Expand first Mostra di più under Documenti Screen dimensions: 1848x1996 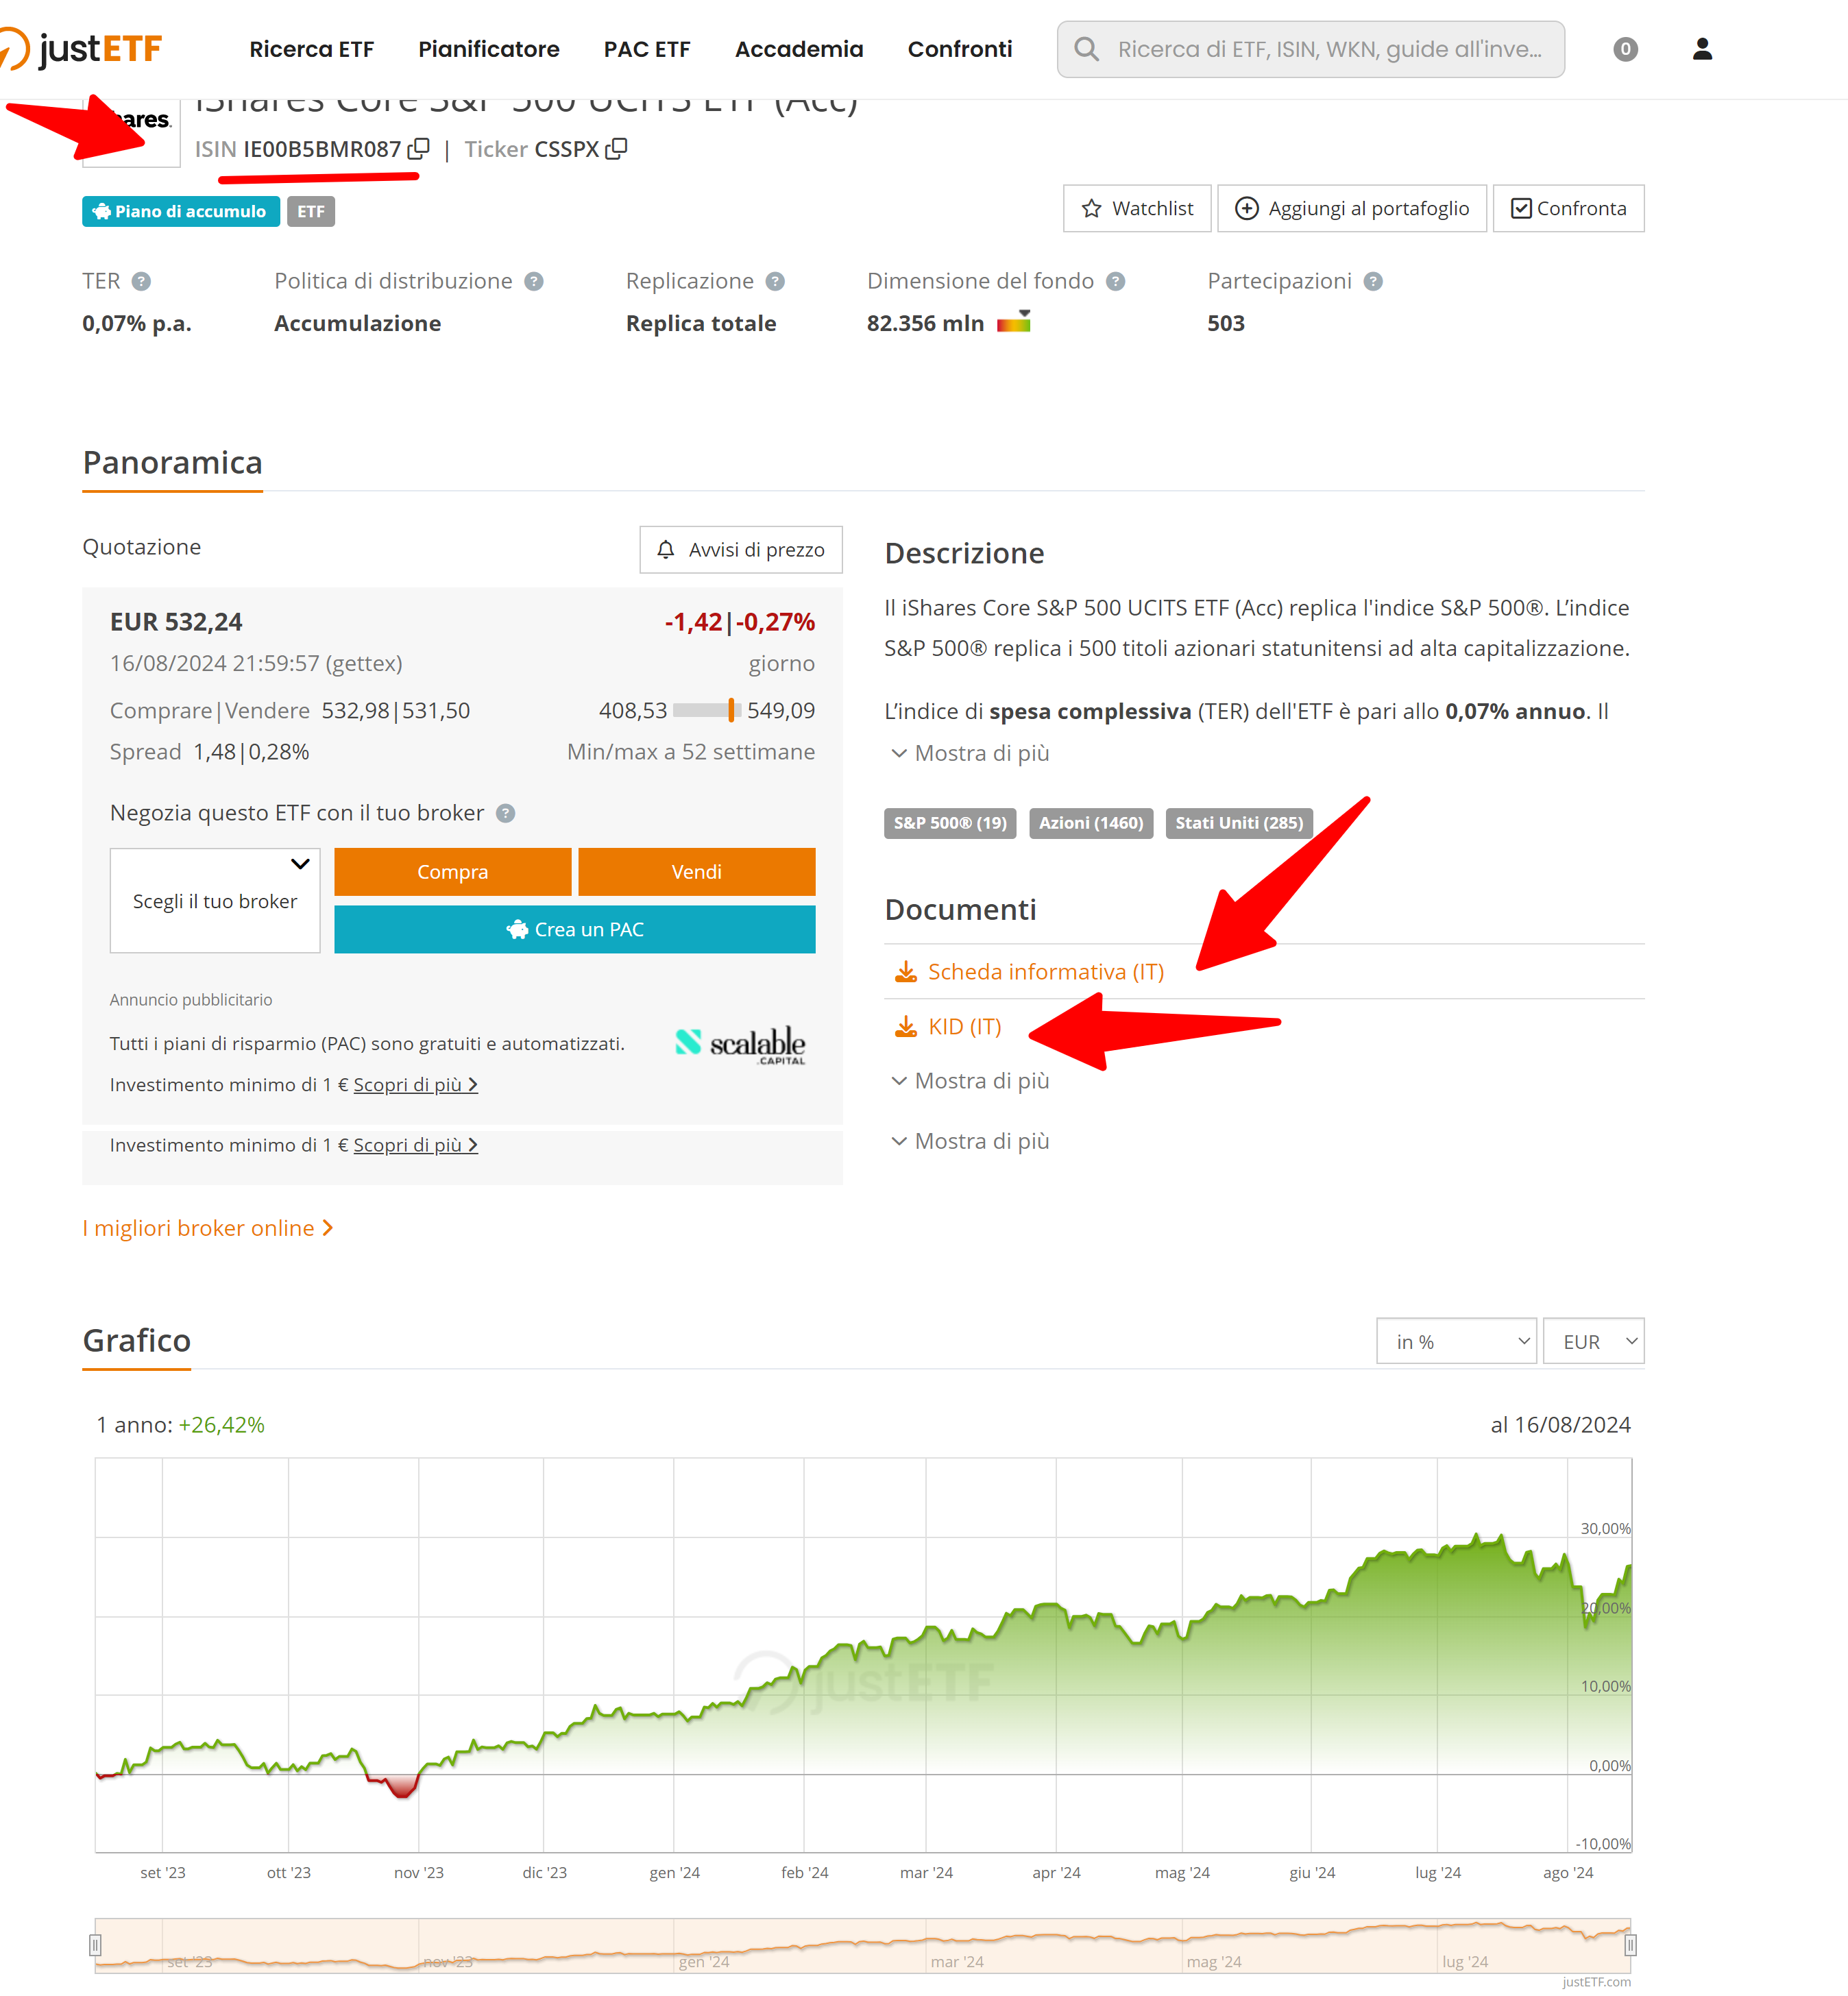click(x=970, y=1081)
